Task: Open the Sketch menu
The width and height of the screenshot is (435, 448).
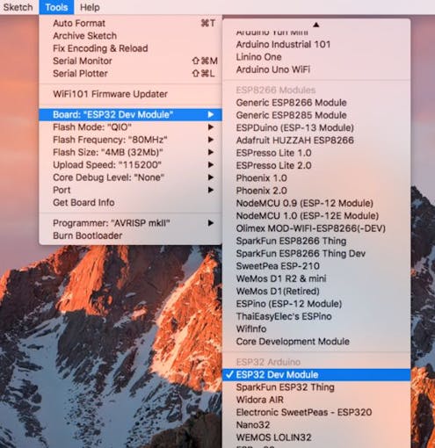Action: [18, 7]
